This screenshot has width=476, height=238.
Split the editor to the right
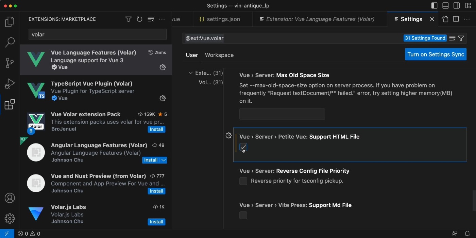click(x=456, y=19)
